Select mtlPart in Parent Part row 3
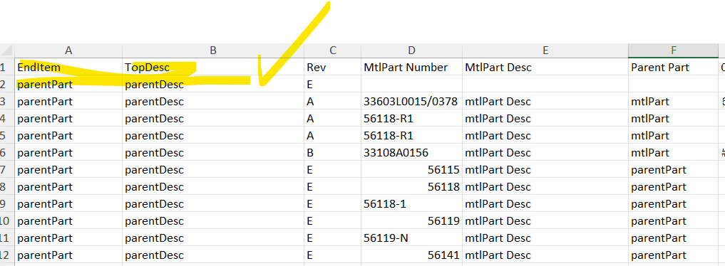This screenshot has height=266, width=725. (673, 102)
